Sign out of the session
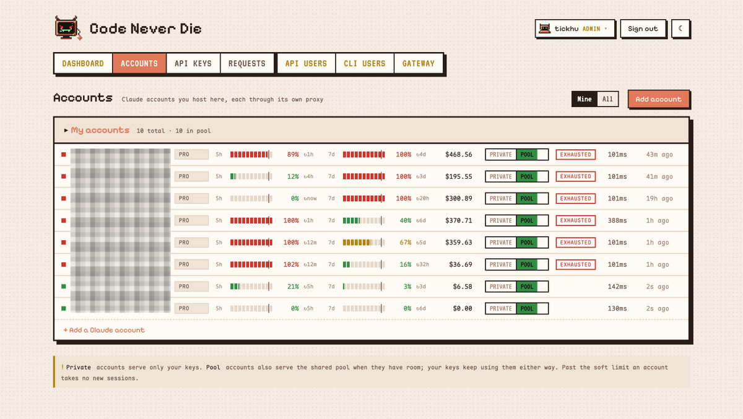The width and height of the screenshot is (743, 419). pyautogui.click(x=643, y=28)
